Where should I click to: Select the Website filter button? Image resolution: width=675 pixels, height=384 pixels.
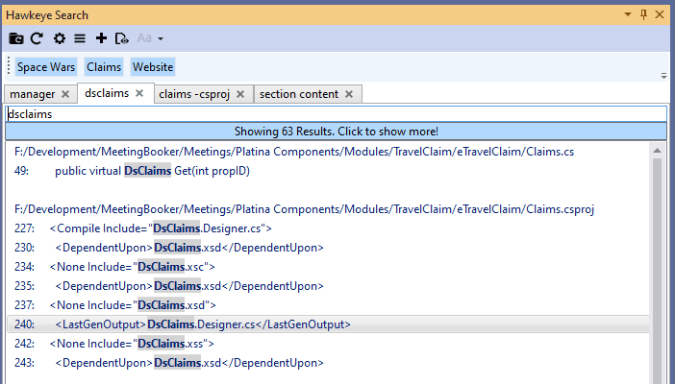click(153, 67)
